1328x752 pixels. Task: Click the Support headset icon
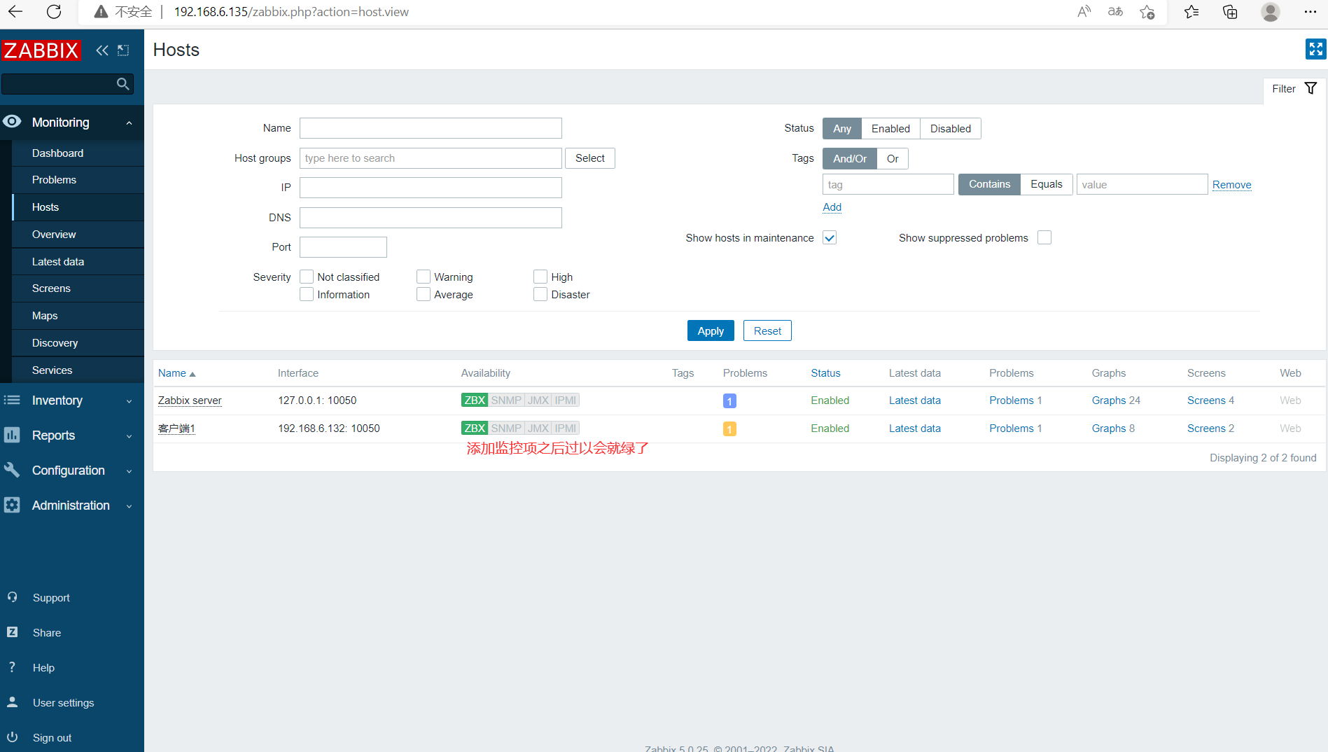(12, 597)
